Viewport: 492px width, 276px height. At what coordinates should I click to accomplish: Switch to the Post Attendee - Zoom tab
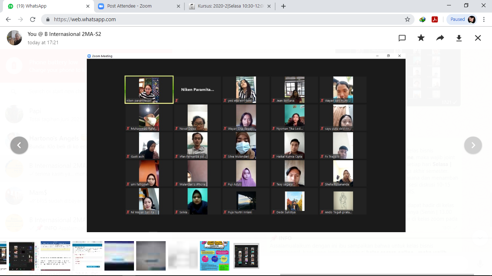point(139,6)
